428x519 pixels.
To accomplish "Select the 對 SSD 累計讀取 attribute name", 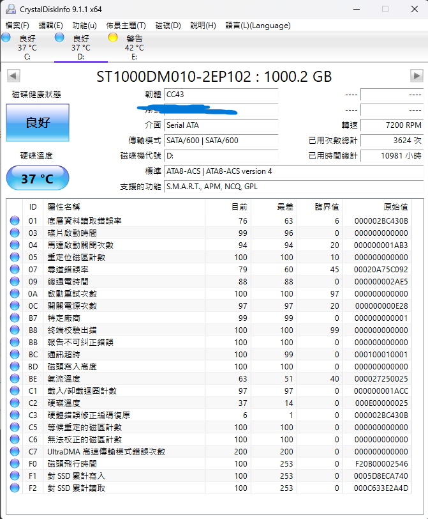I will 77,488.
